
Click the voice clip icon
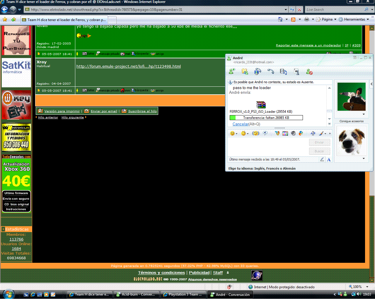click(x=265, y=133)
